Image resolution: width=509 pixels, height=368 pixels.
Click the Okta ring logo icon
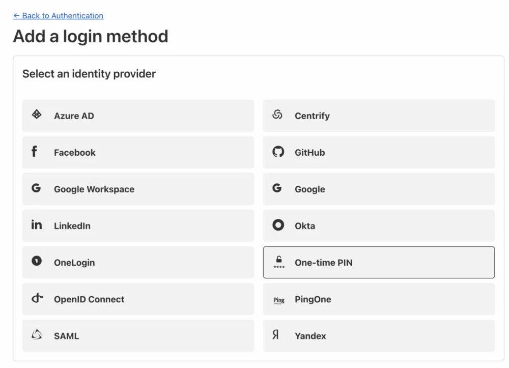(x=278, y=225)
